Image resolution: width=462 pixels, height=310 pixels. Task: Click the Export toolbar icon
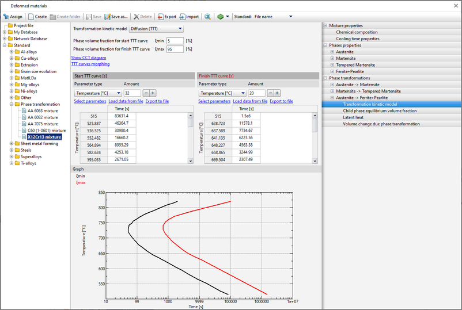click(x=161, y=17)
